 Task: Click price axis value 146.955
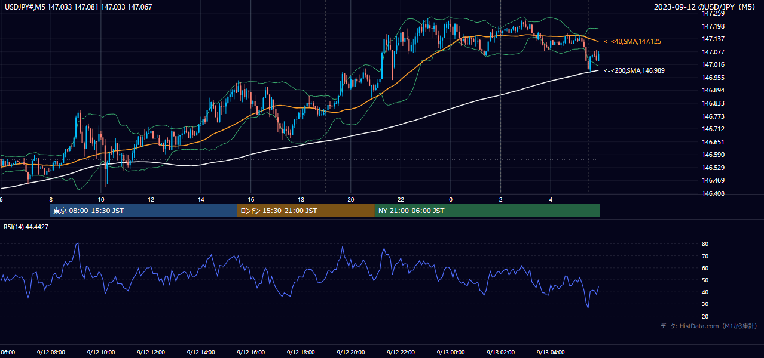[x=713, y=78]
